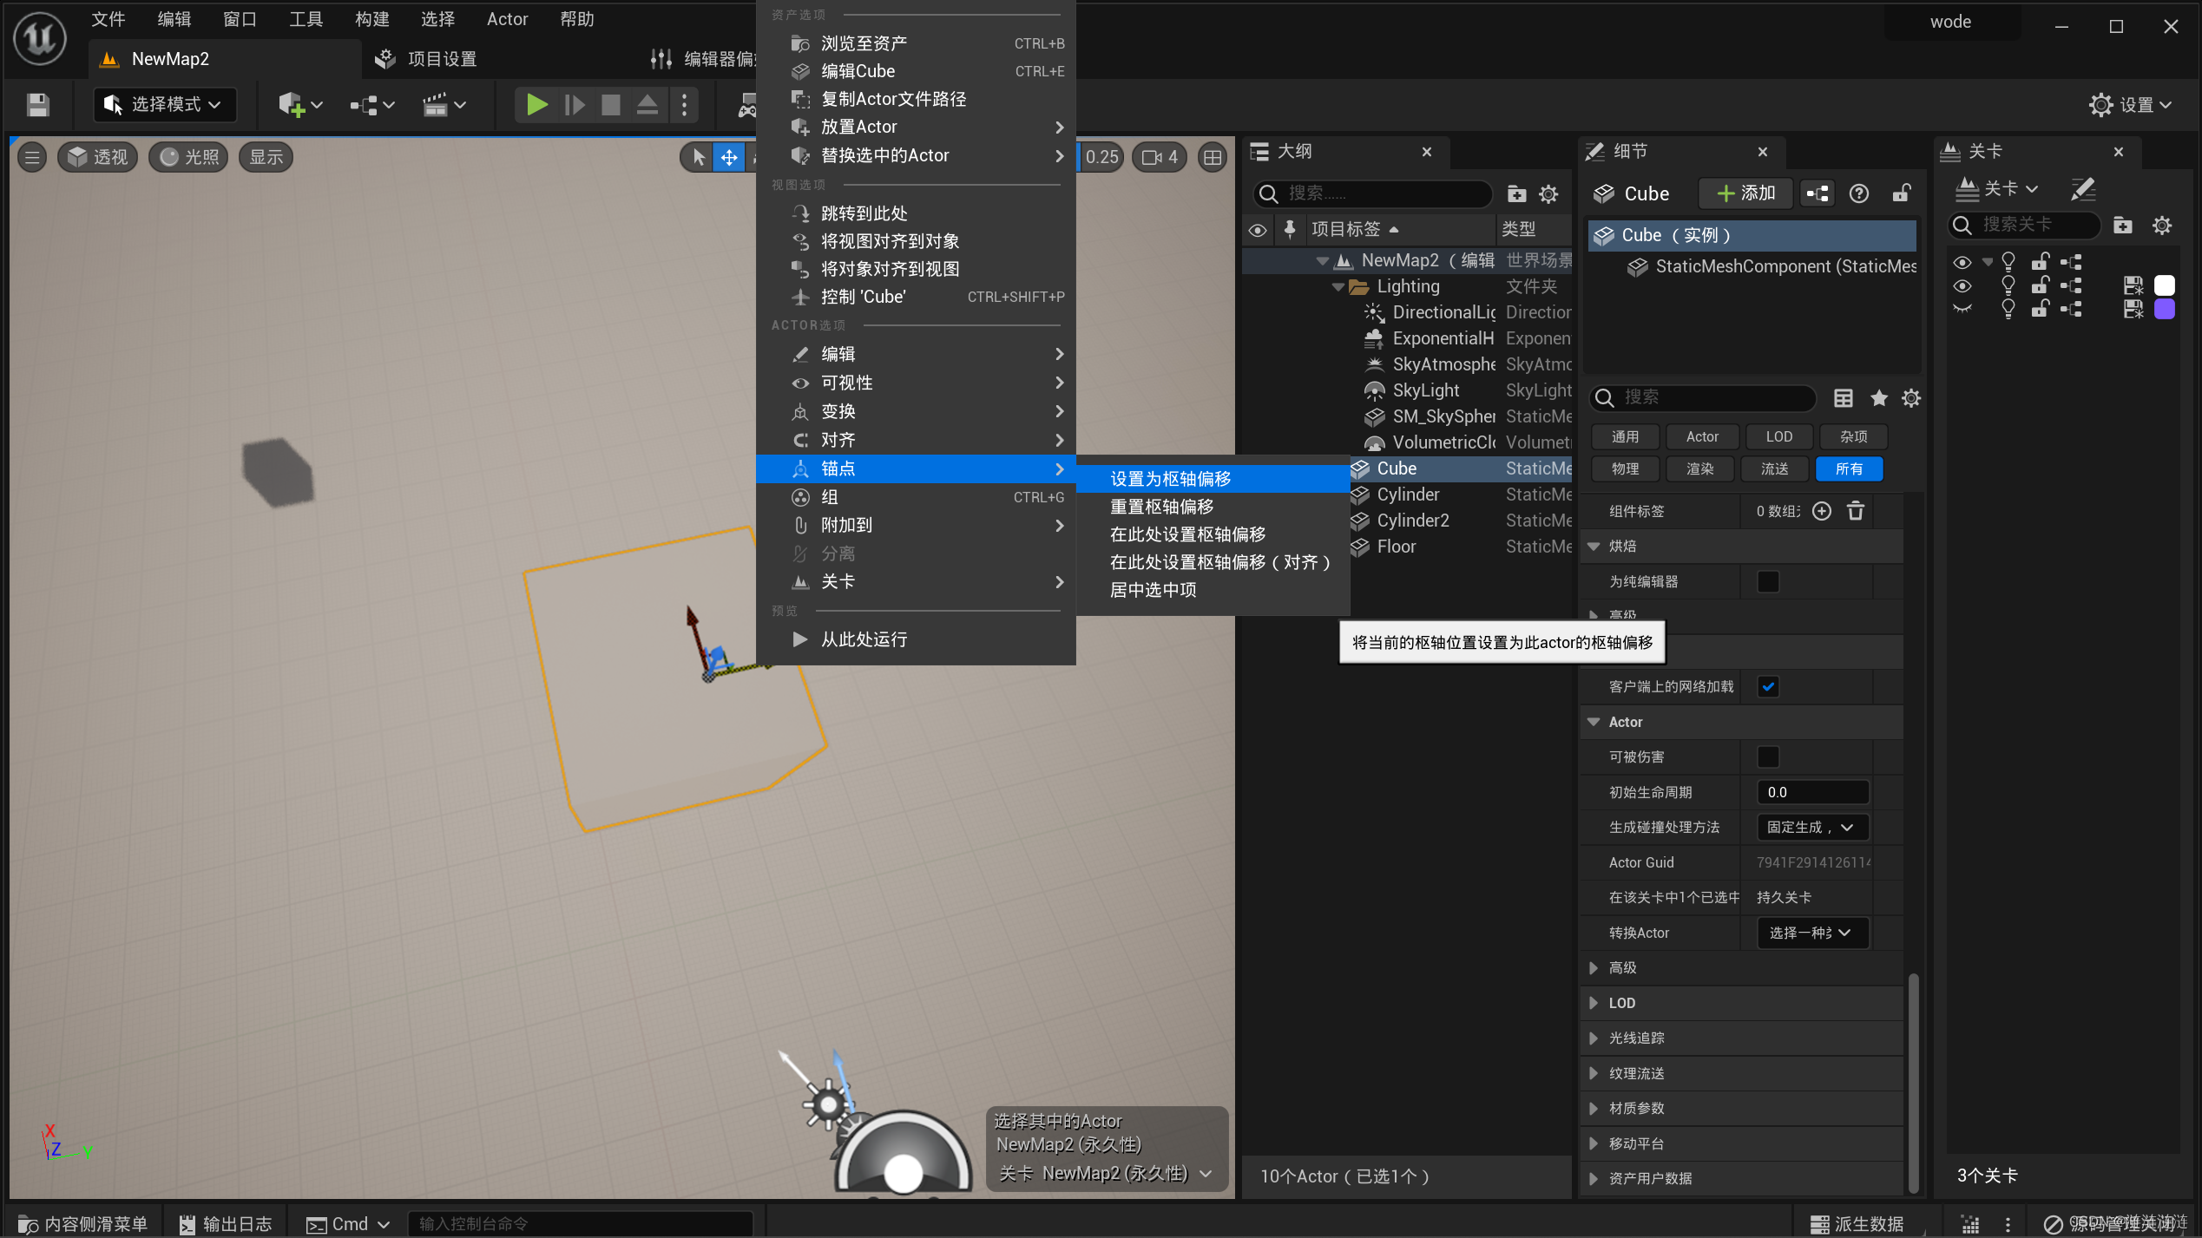The height and width of the screenshot is (1238, 2202).
Task: Click the Save current level icon
Action: tap(37, 105)
